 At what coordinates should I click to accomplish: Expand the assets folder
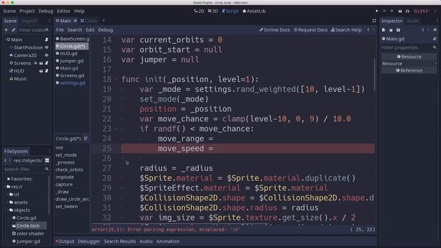click(8, 202)
